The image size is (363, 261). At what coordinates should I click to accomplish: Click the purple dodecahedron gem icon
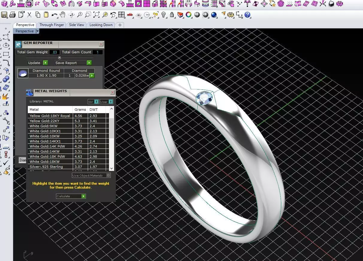click(281, 4)
